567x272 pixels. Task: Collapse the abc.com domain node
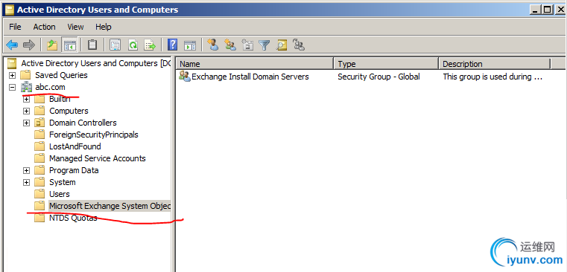pos(13,87)
